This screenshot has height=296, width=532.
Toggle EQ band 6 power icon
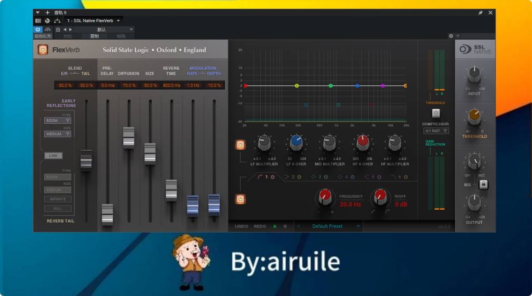pyautogui.click(x=406, y=177)
